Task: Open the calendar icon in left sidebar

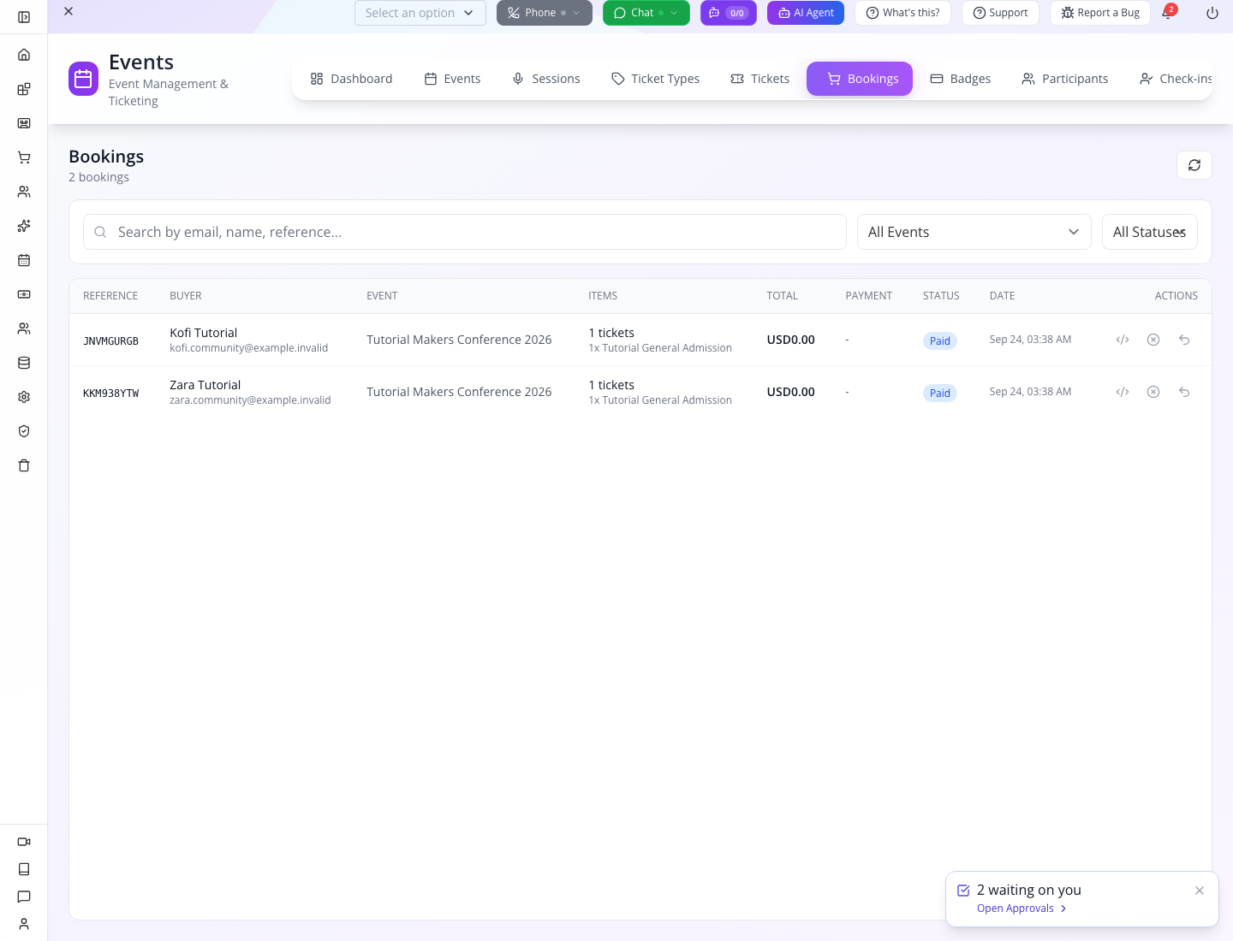Action: pyautogui.click(x=24, y=260)
